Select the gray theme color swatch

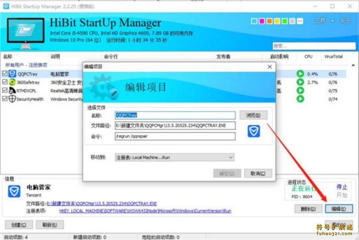292,21
